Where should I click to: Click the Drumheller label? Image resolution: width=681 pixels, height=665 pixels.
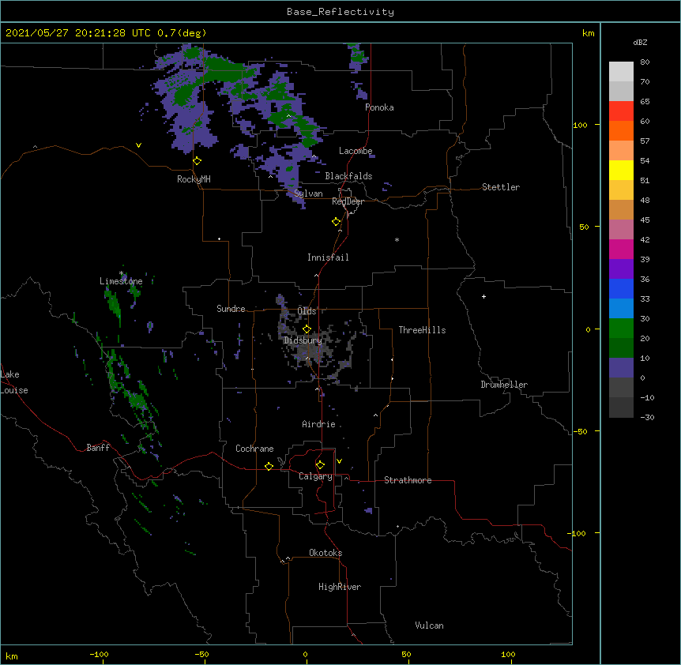[504, 385]
